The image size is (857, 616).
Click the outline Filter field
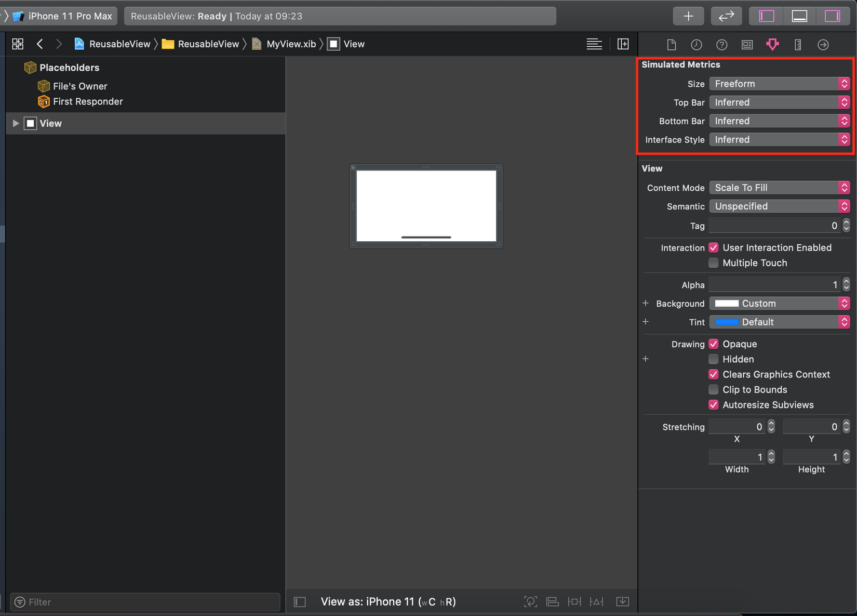(145, 602)
